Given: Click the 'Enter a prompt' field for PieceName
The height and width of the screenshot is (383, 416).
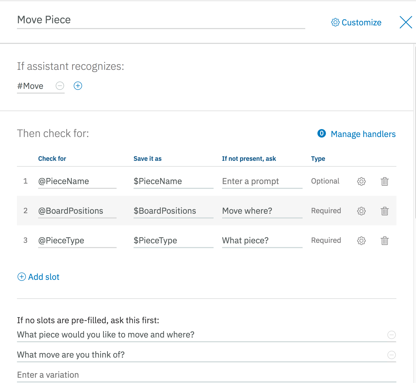Looking at the screenshot, I should 262,181.
